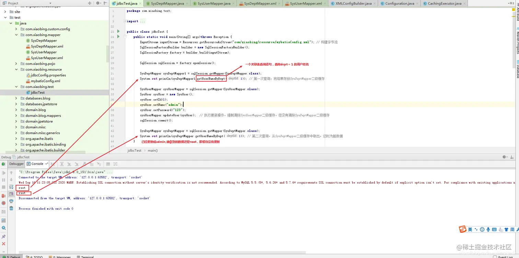Resume program in Debug panel
The image size is (519, 258).
3,173
